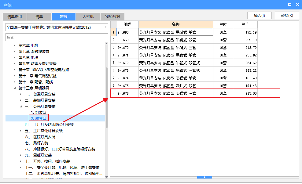Viewport: 302px width, 184px height.
Task: Select 四、工厂灯及防水防尘灯安装
Action: click(x=49, y=124)
